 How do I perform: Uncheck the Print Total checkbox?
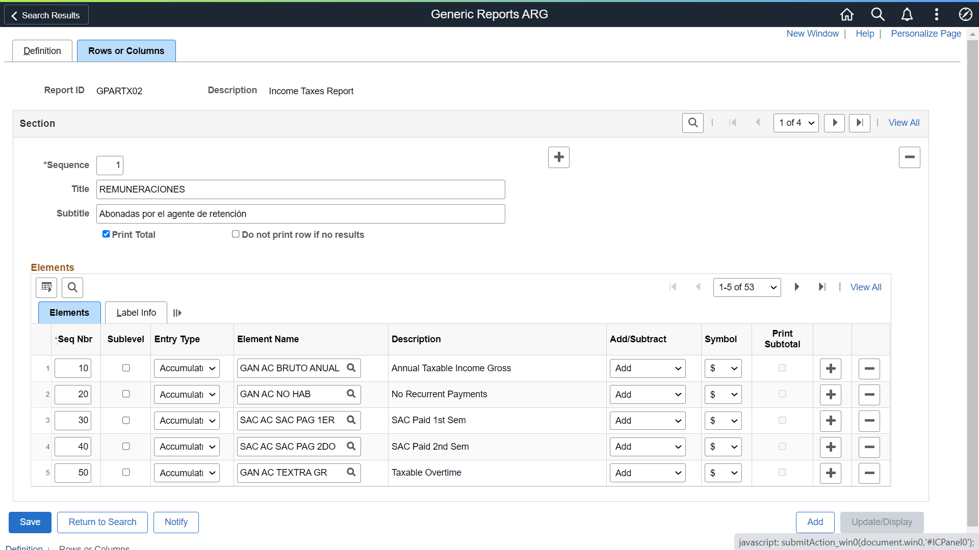(x=106, y=234)
